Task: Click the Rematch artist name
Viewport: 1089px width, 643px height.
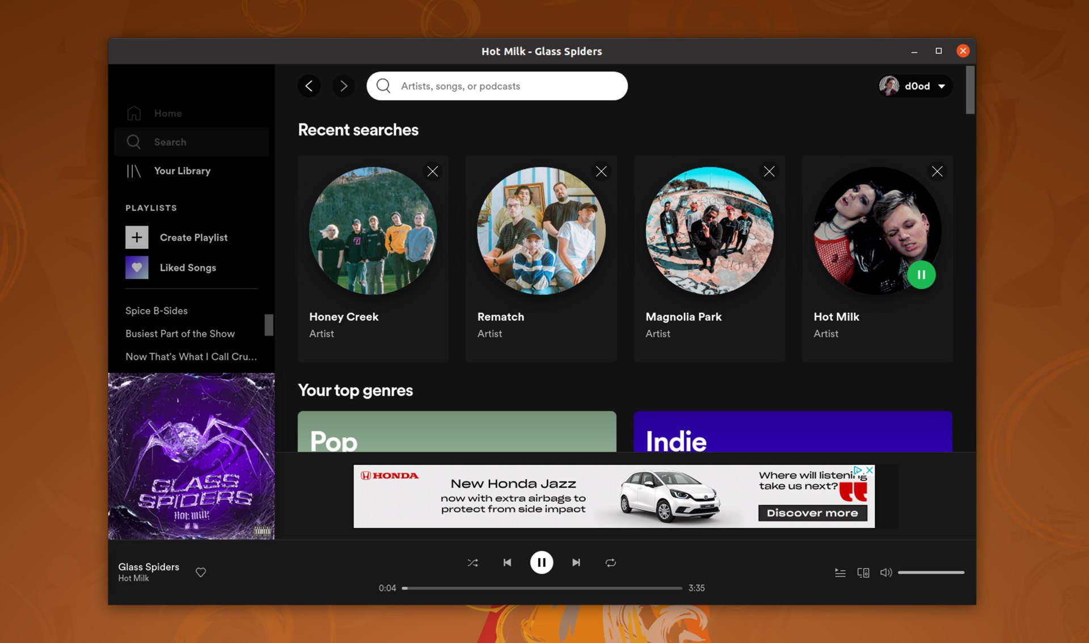Action: tap(501, 317)
